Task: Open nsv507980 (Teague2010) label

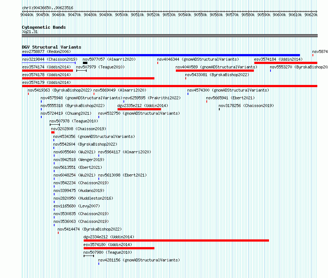Action: click(x=108, y=252)
